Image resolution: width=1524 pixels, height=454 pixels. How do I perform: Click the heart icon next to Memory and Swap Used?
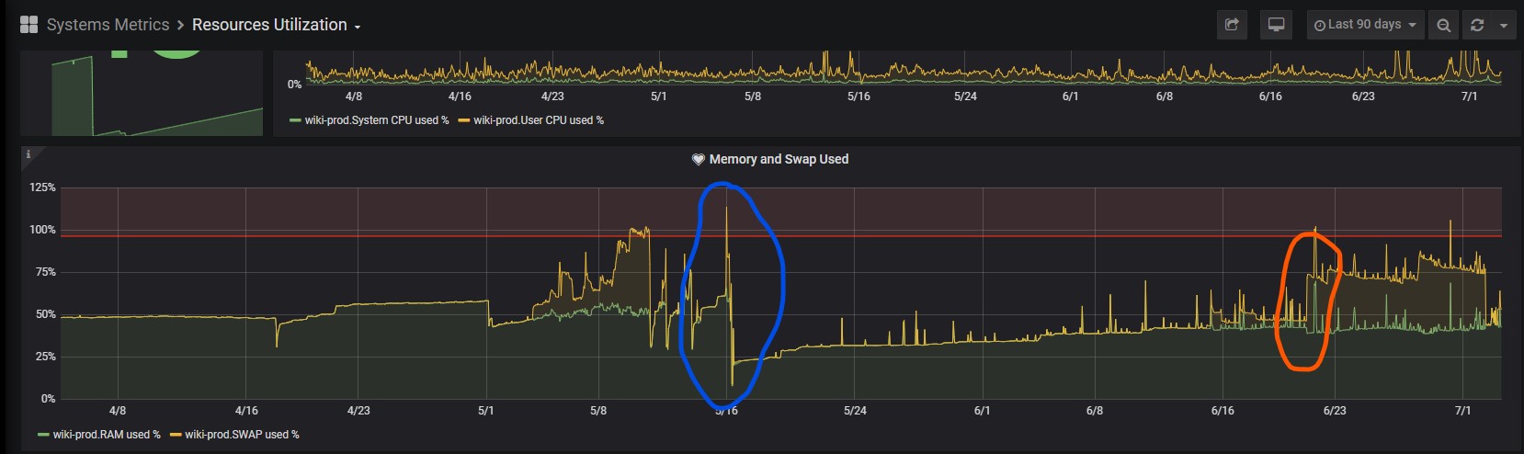tap(698, 159)
